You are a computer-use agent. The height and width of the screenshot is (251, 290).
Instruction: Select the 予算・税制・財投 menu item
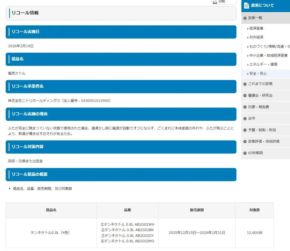[262, 130]
